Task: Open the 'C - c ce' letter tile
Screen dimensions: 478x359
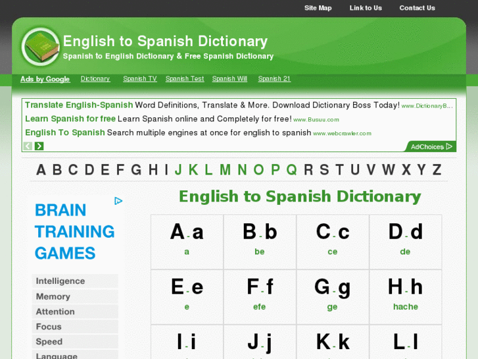Action: [x=333, y=242]
